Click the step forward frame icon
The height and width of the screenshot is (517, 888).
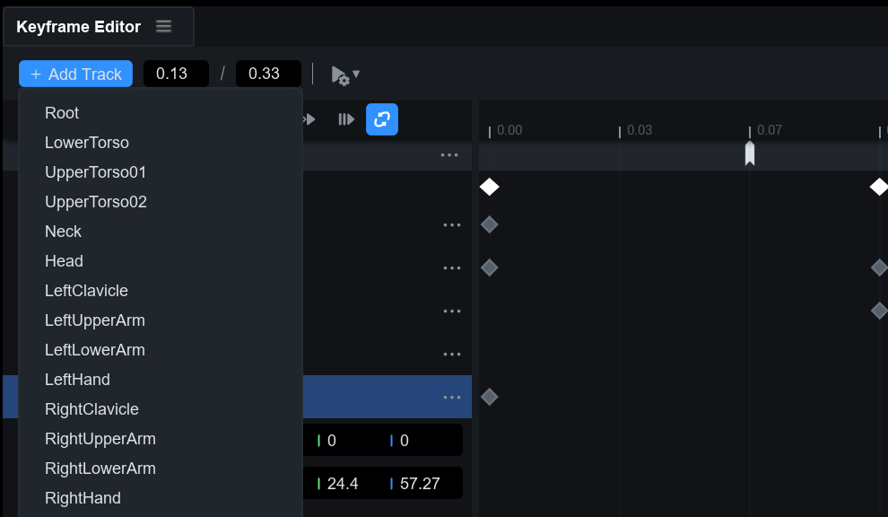click(x=346, y=119)
